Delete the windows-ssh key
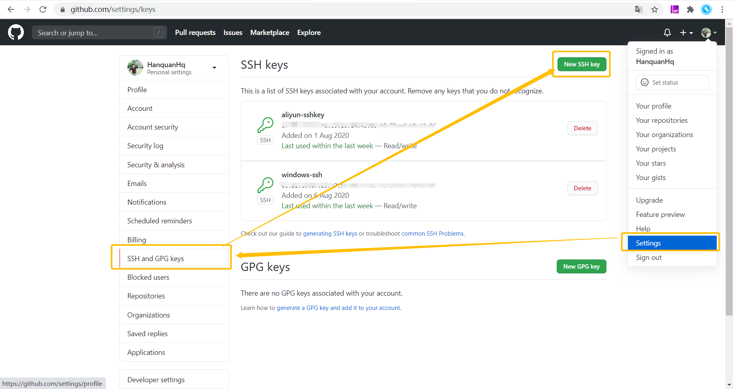 (582, 188)
